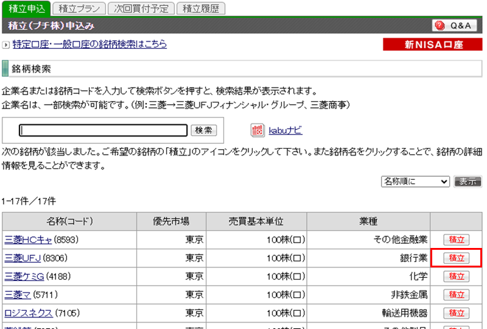The width and height of the screenshot is (487, 329).
Task: Click 積立 button for ロジスネクス
Action: [x=456, y=313]
